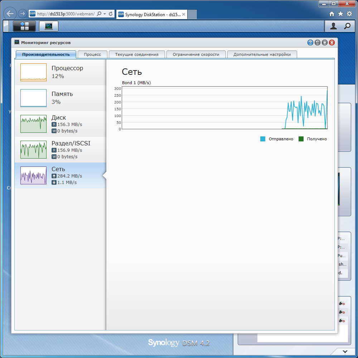Image resolution: width=358 pixels, height=358 pixels.
Task: Switch to the Процесс tab
Action: [92, 54]
